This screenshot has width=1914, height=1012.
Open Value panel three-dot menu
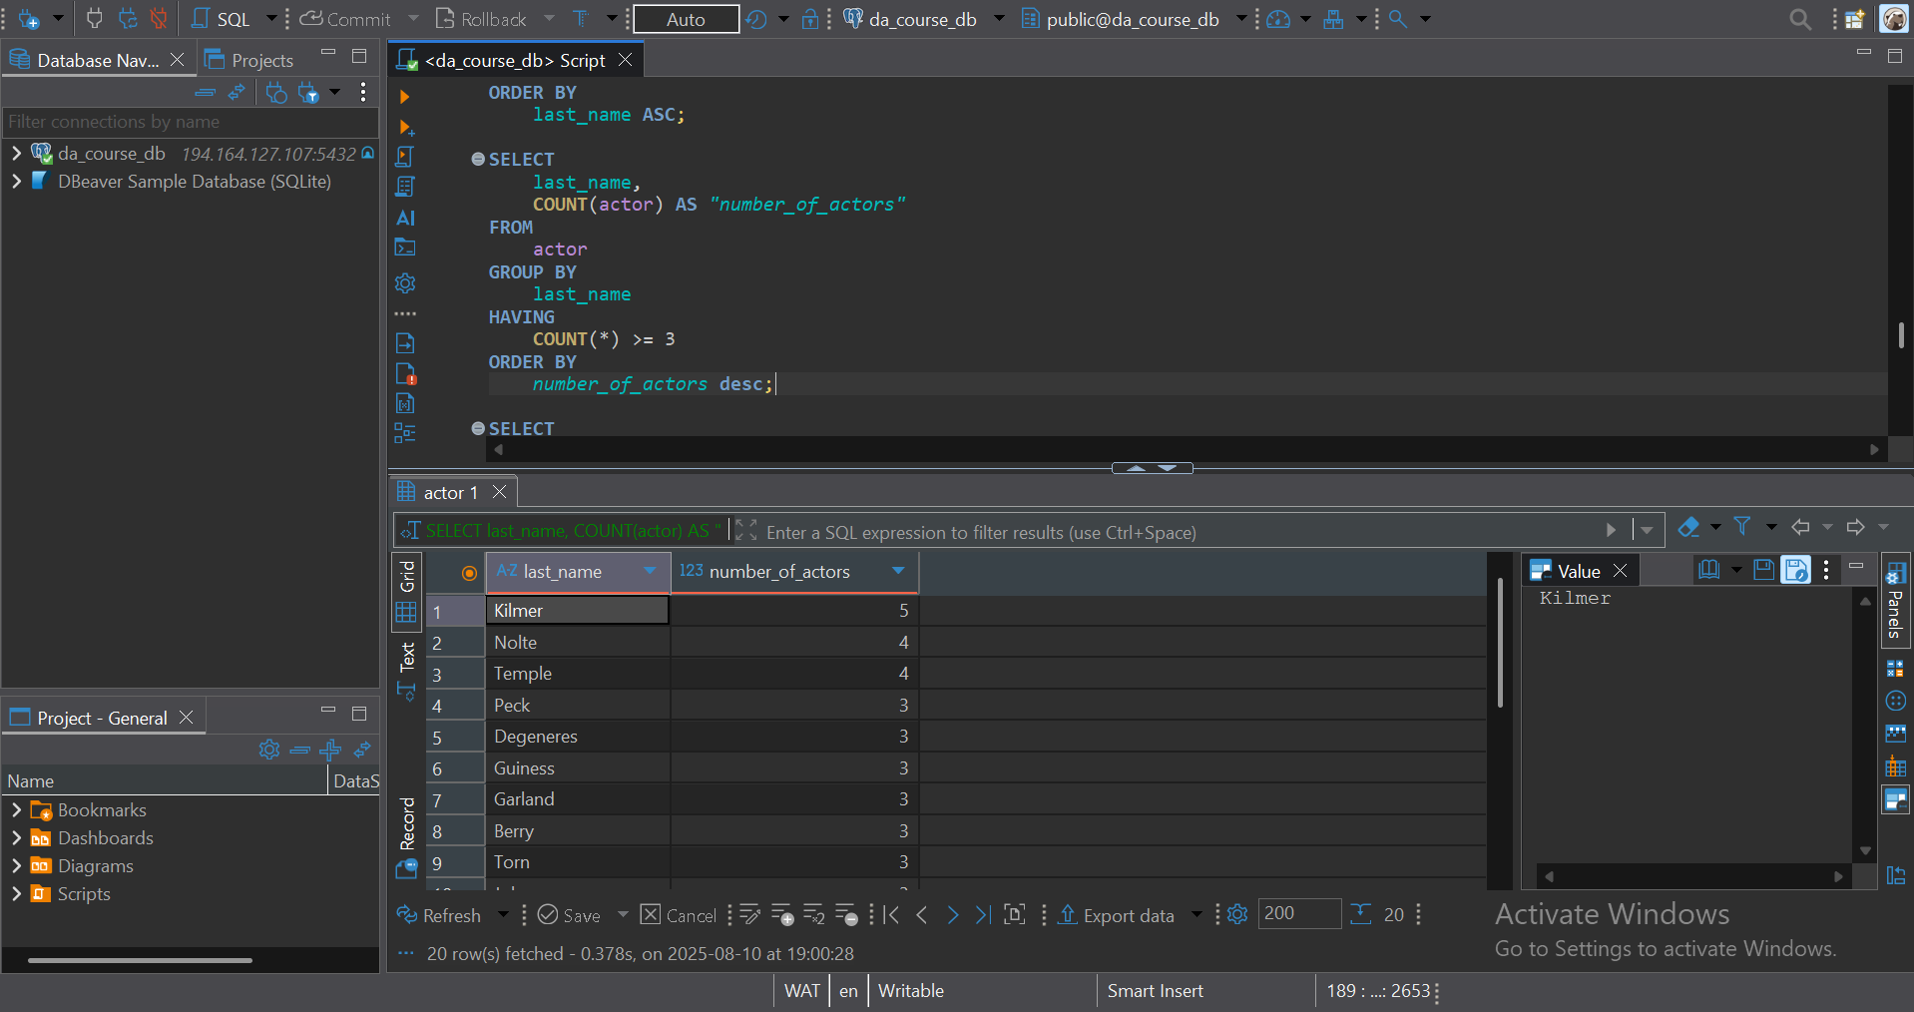pyautogui.click(x=1826, y=570)
